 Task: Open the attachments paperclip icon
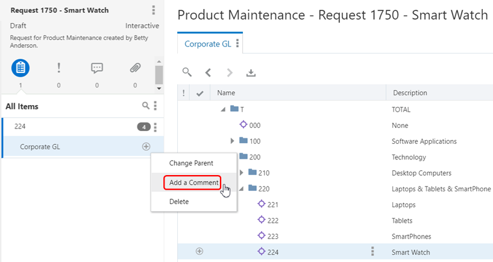tap(135, 68)
